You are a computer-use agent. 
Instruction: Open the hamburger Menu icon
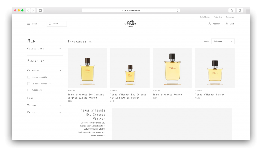tap(29, 24)
